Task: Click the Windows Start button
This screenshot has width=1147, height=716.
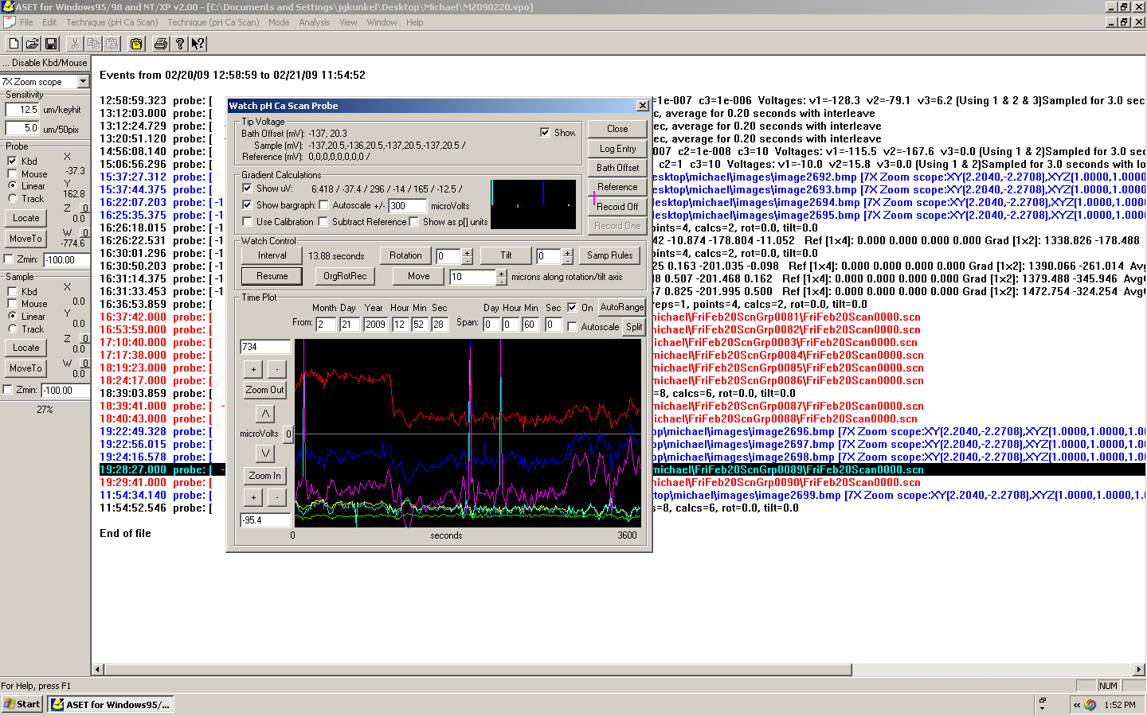Action: (22, 704)
